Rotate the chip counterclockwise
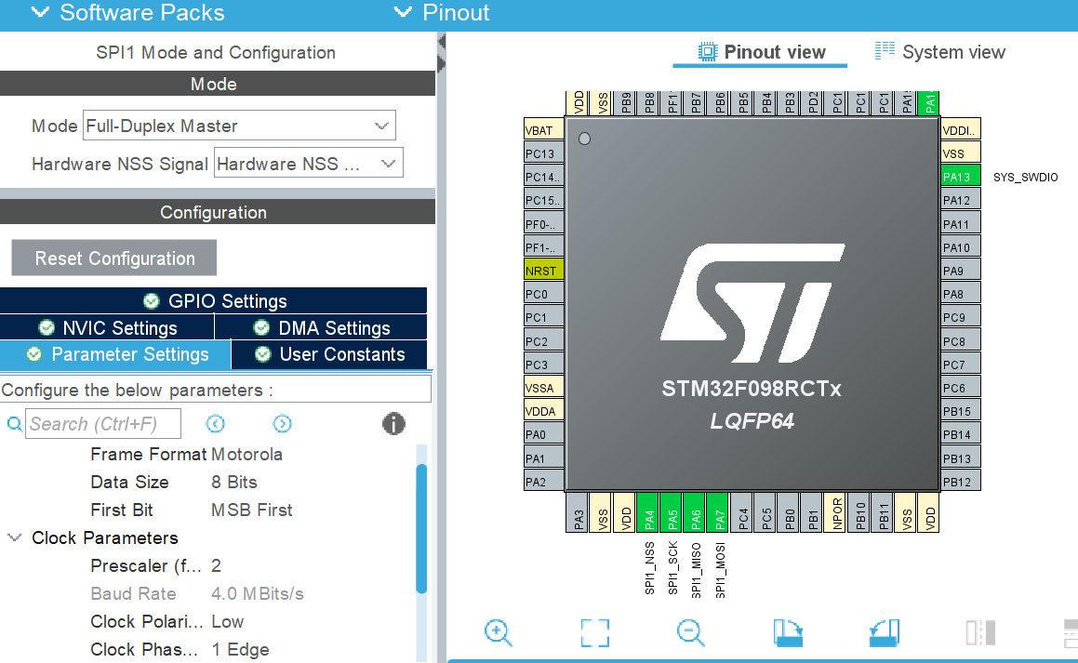Screen dimensions: 1078x663 884,632
